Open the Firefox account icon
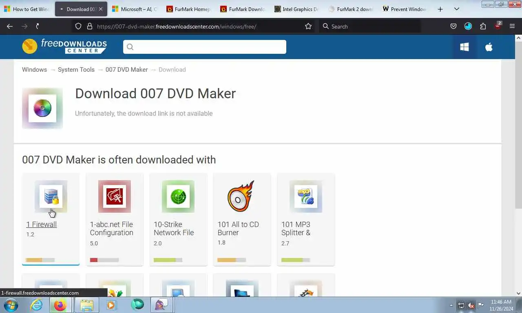The width and height of the screenshot is (522, 313). 468,26
